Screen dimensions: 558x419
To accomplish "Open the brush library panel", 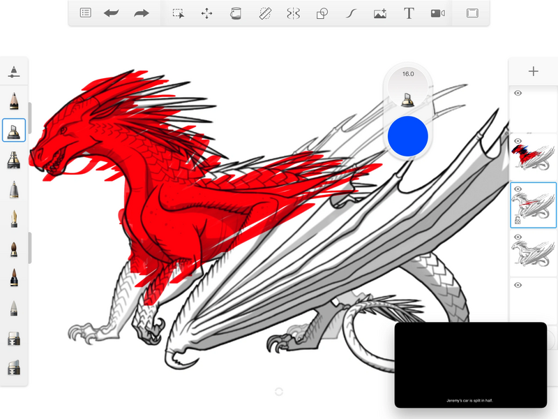I will tap(14, 72).
